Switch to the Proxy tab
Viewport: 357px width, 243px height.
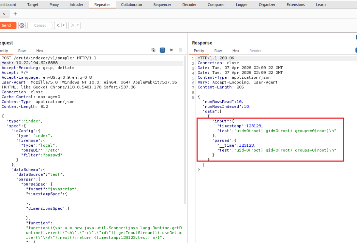pyautogui.click(x=54, y=5)
